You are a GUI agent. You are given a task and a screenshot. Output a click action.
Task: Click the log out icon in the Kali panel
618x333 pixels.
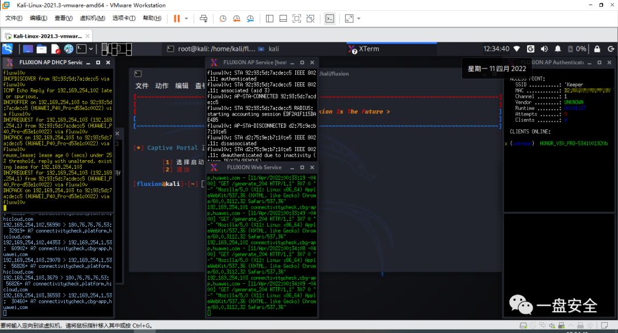tap(611, 49)
